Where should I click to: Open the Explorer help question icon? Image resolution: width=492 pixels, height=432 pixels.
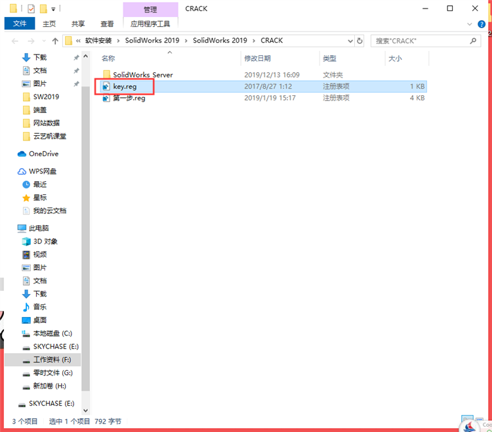pyautogui.click(x=482, y=24)
